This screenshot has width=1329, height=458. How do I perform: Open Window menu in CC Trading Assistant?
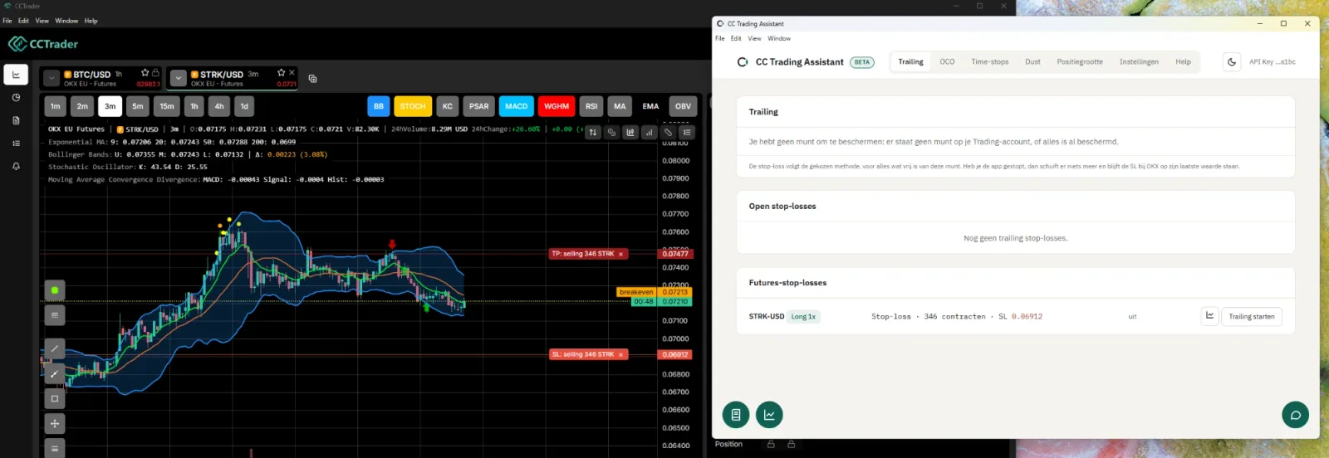click(x=779, y=38)
